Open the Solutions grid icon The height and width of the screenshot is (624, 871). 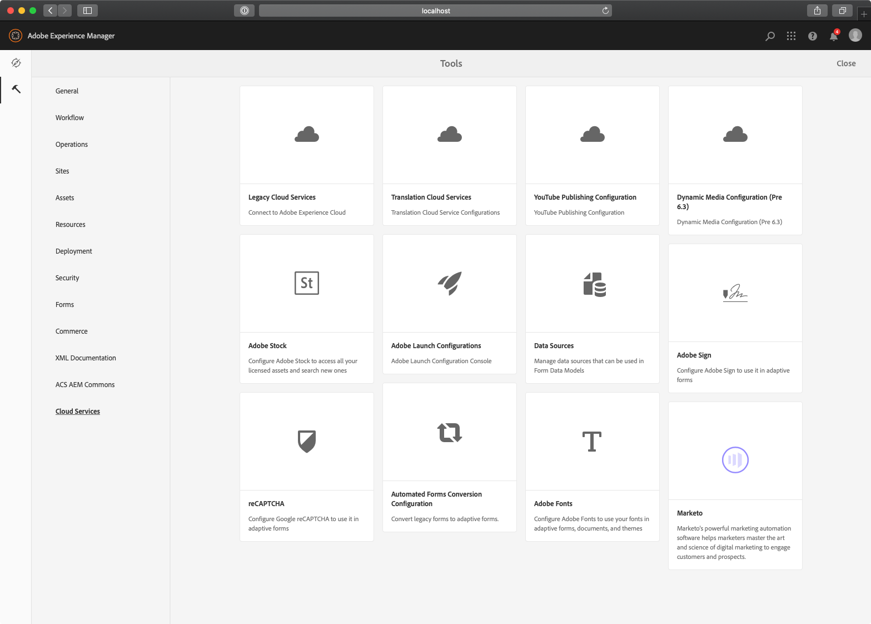pyautogui.click(x=791, y=36)
